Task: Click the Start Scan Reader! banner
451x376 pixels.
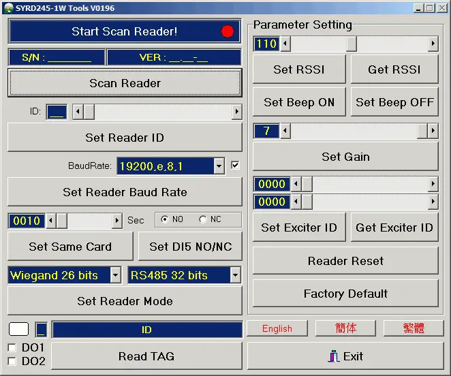Action: 124,31
